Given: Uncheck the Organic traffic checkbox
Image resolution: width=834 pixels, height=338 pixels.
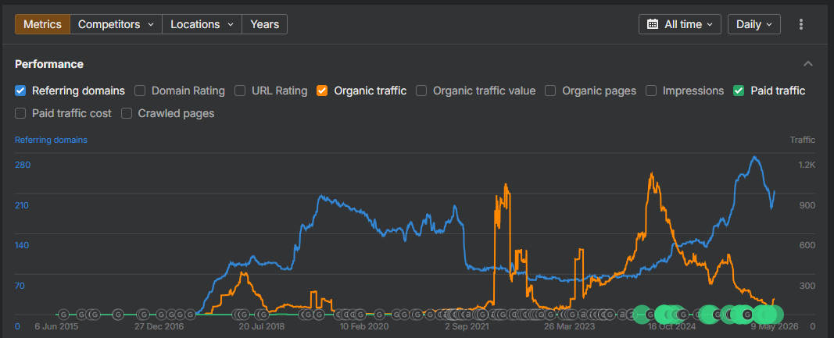Looking at the screenshot, I should 322,91.
